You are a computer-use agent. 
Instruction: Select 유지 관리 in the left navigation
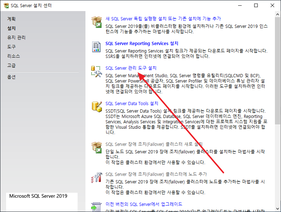(x=16, y=38)
